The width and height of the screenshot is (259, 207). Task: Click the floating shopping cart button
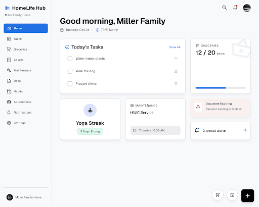(218, 195)
